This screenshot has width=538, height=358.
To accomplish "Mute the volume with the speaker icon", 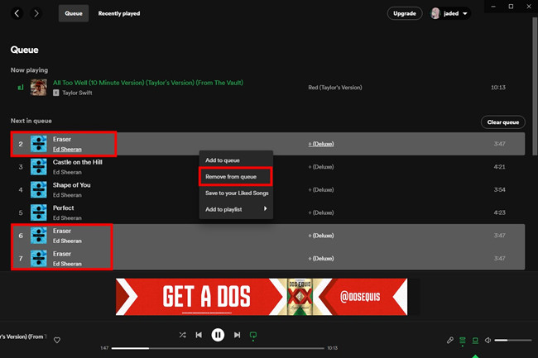I will (488, 340).
